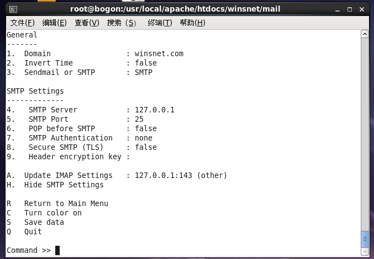Click the 'Turn color on' line
374x259 pixels.
44,213
